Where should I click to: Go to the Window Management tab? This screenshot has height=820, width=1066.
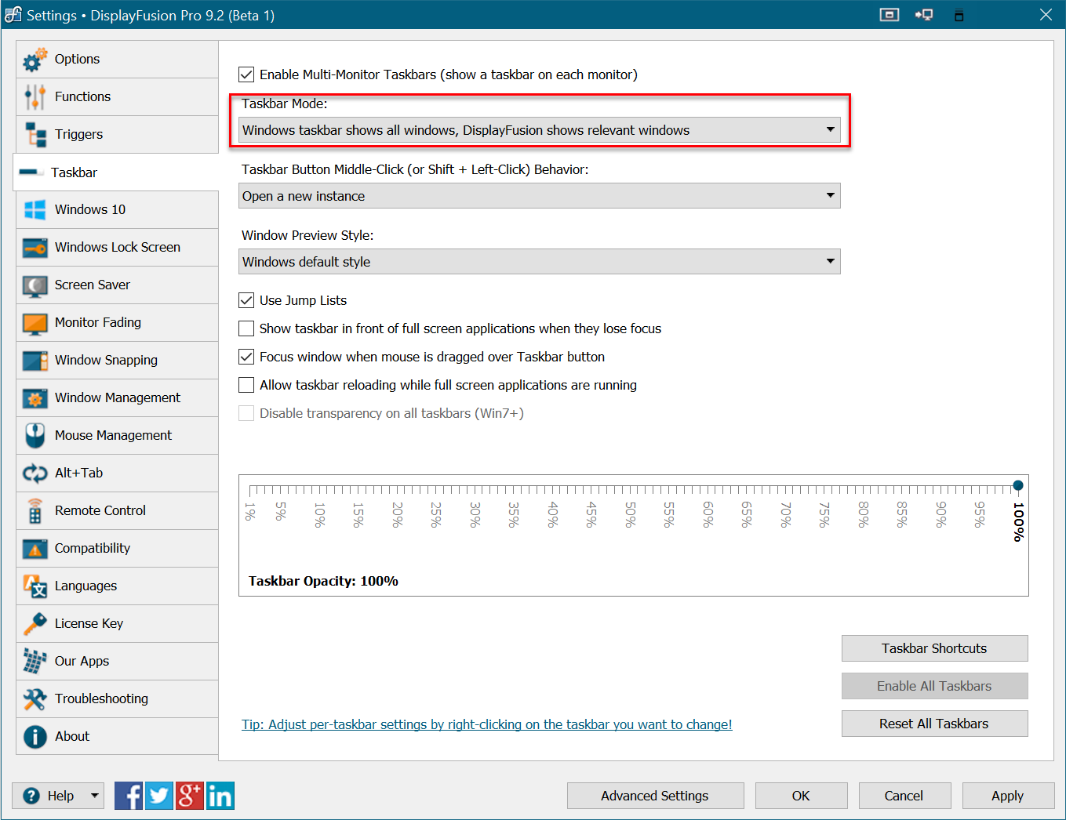(118, 398)
